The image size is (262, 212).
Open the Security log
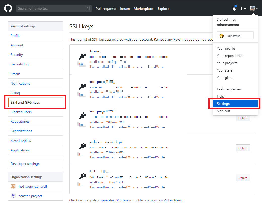[x=35, y=64]
